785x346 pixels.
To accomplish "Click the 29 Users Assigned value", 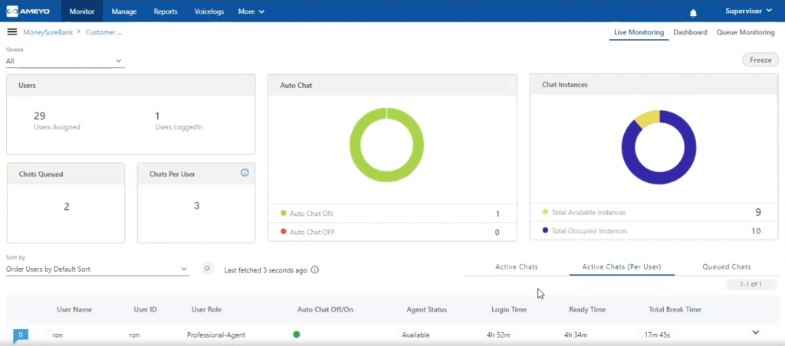I will [x=40, y=116].
